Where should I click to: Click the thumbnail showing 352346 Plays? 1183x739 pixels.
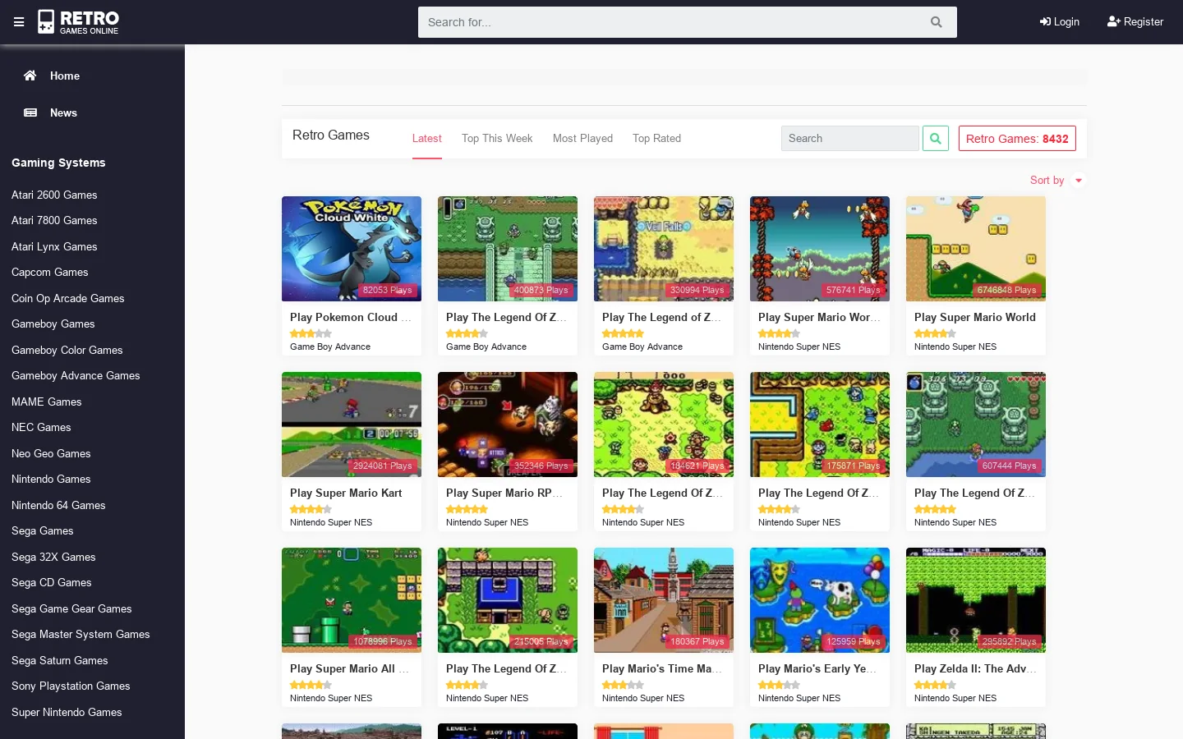(508, 425)
